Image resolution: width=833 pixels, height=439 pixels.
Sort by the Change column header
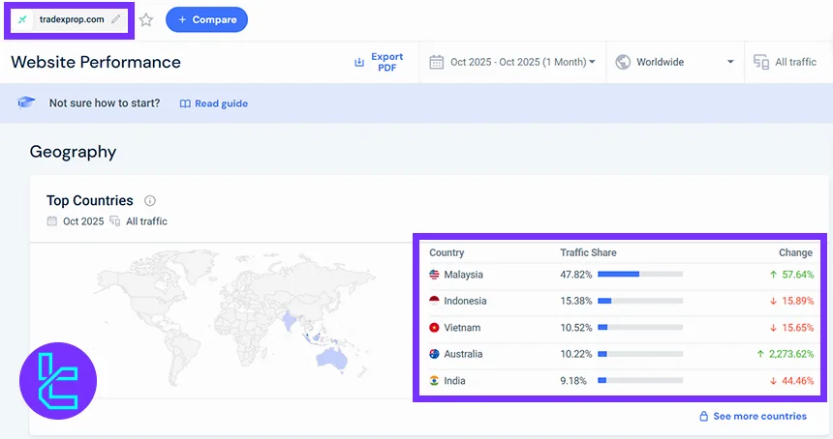point(795,252)
